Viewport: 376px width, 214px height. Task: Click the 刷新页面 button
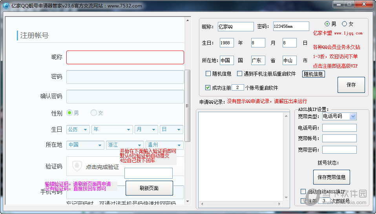(149, 188)
